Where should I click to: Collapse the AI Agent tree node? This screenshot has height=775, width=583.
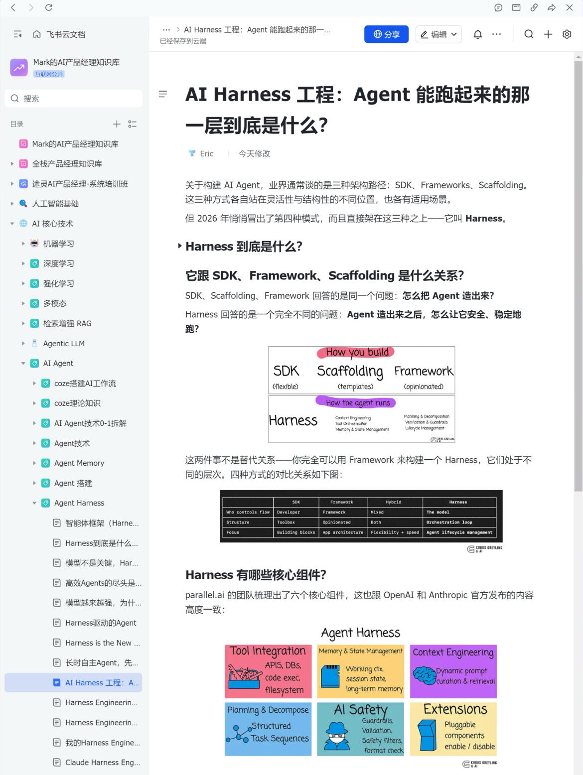pyautogui.click(x=23, y=363)
